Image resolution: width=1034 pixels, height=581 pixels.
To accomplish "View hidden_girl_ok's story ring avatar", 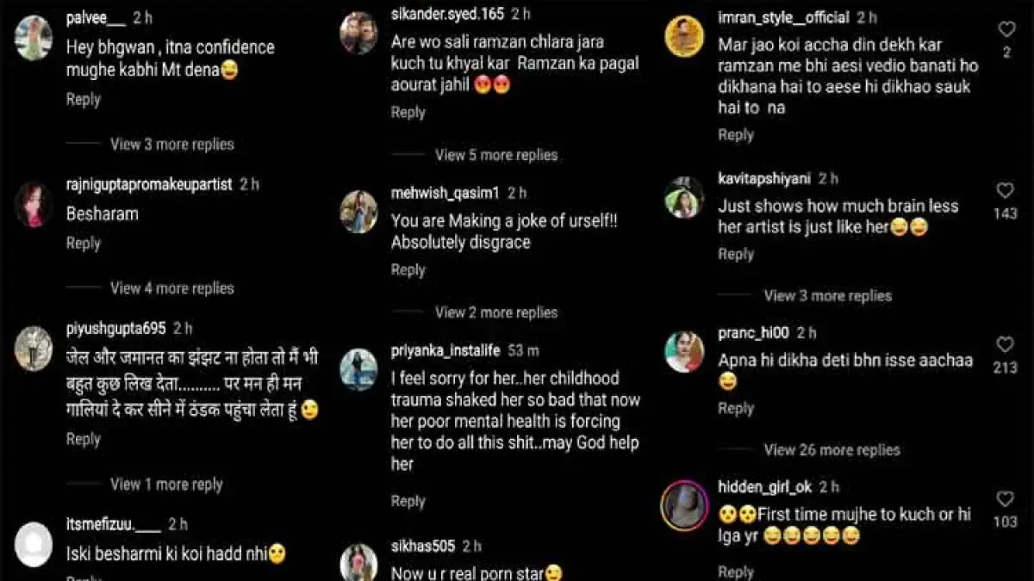I will pos(684,504).
